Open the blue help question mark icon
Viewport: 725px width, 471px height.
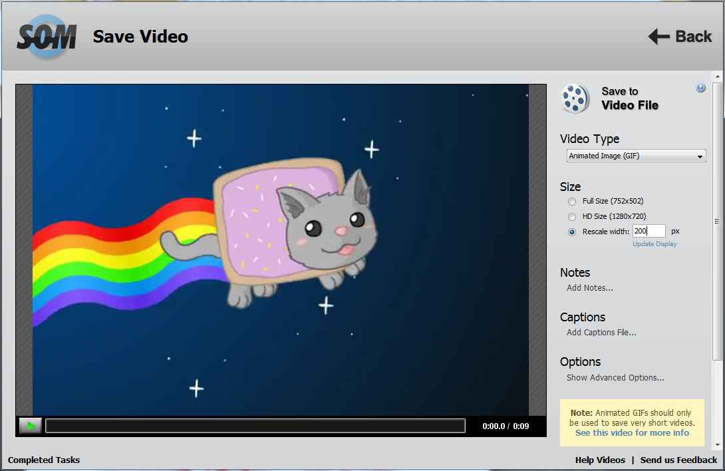[700, 88]
